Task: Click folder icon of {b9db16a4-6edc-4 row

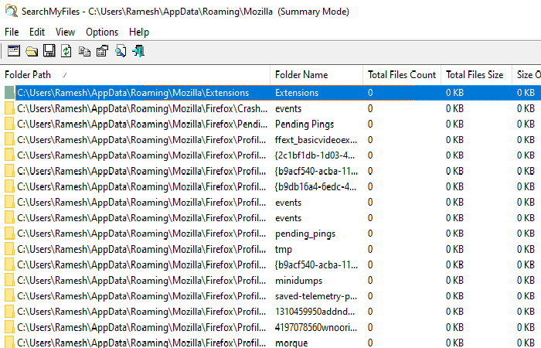Action: click(x=9, y=187)
